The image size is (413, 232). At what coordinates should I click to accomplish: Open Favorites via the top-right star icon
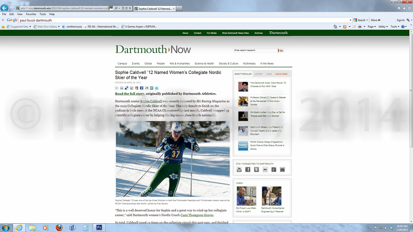click(404, 8)
